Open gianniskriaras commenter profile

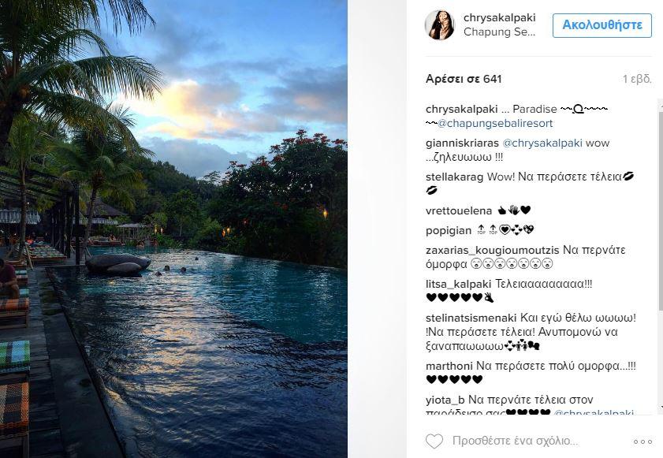click(x=461, y=143)
